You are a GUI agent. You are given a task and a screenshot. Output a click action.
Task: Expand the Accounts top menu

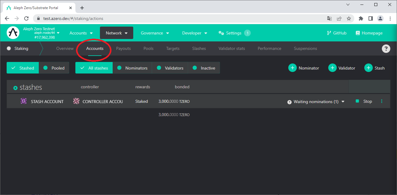(x=81, y=33)
